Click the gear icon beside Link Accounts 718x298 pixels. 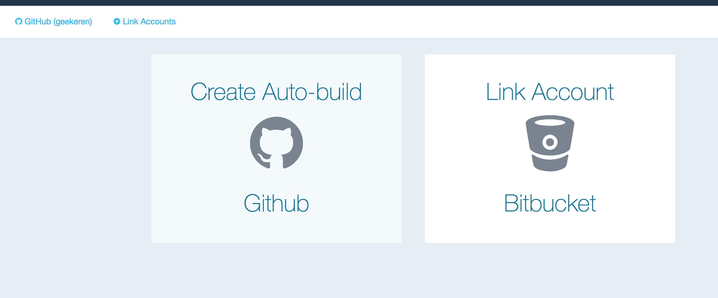(x=117, y=21)
